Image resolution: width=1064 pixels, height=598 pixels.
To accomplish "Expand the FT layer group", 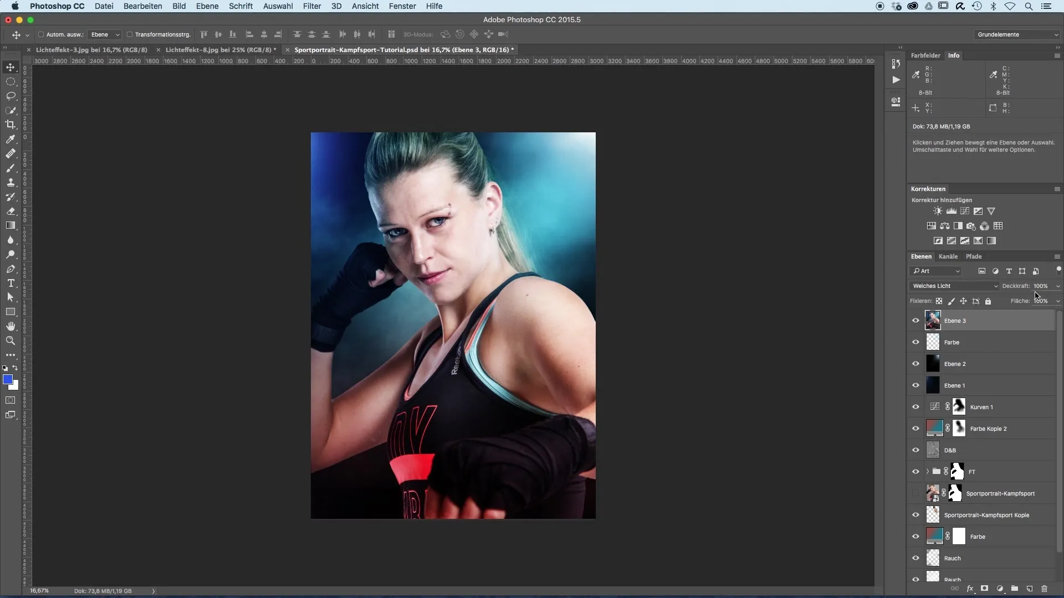I will (927, 472).
